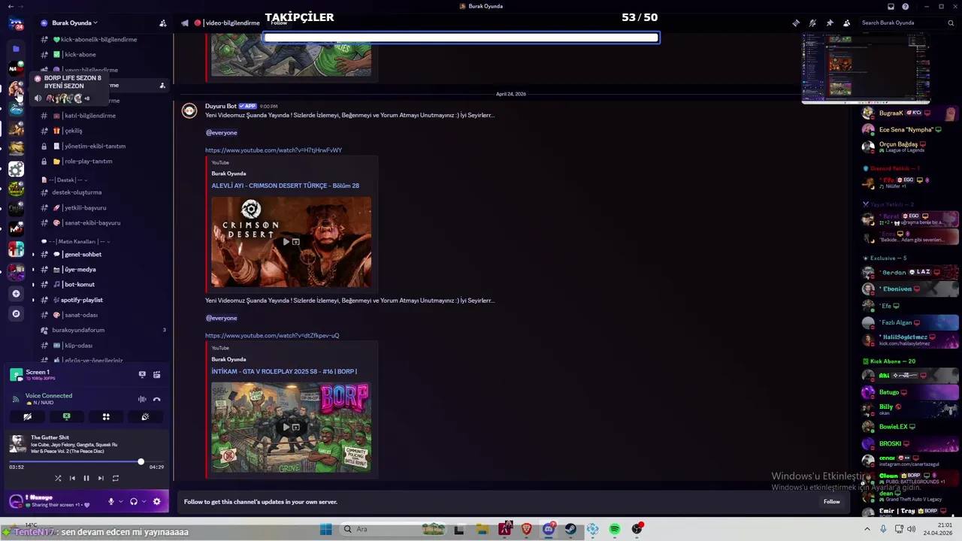Expand threads arrow beside bot-komut
Viewport: 962px width, 541px height.
pyautogui.click(x=32, y=285)
